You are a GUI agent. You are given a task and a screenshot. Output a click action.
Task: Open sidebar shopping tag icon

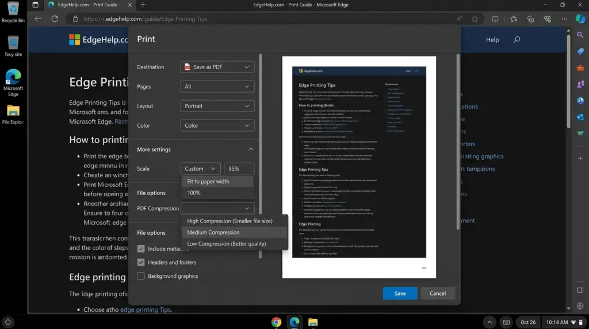point(580,51)
